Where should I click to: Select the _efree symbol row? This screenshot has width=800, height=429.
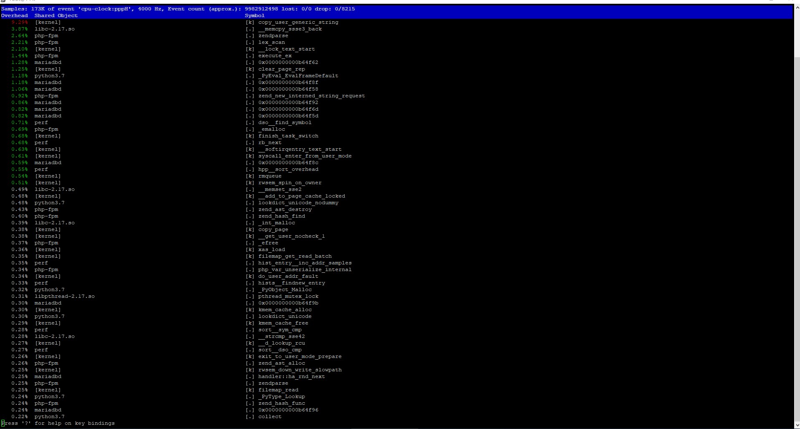tap(268, 243)
